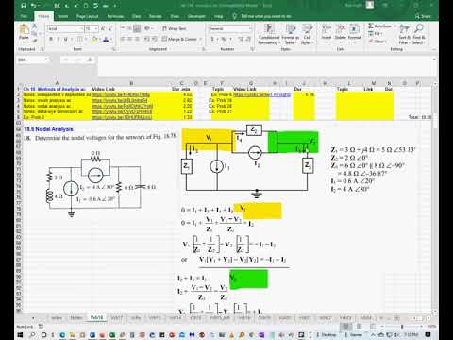The image size is (453, 340).
Task: Click the Orientation text-angle icon
Action: (147, 28)
